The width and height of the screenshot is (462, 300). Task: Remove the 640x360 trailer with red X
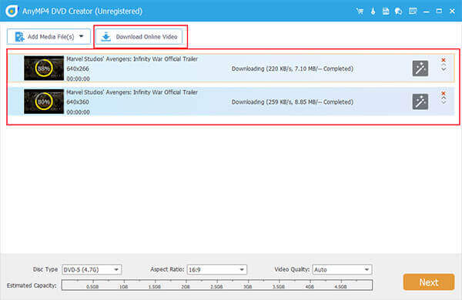444,93
